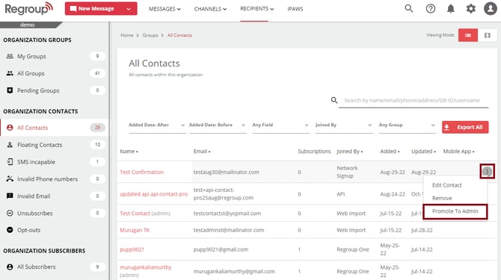Viewport: 501px width, 280px height.
Task: Click the Export All button
Action: click(465, 127)
